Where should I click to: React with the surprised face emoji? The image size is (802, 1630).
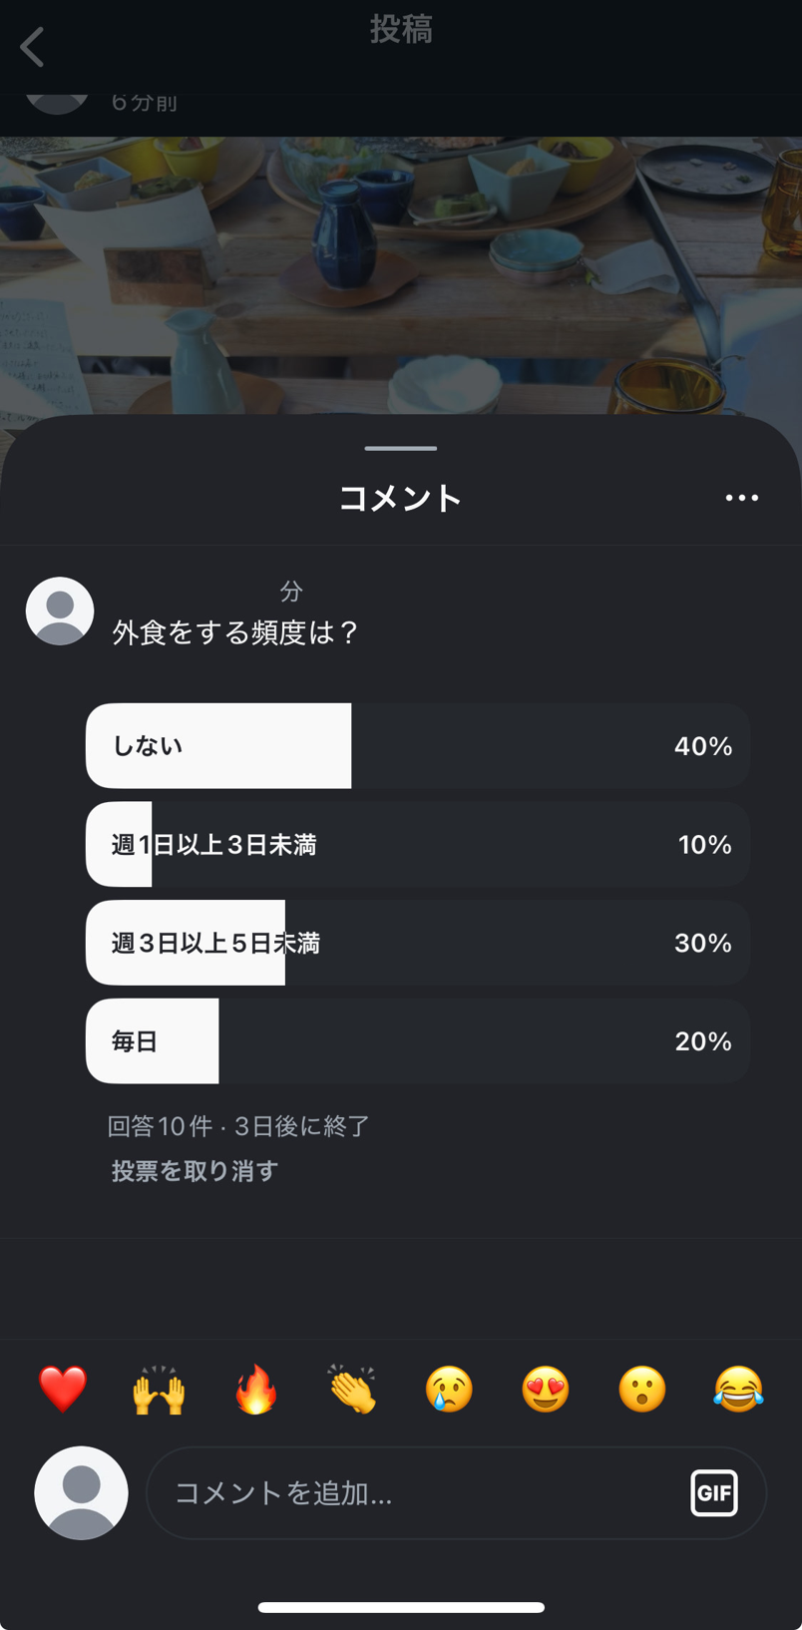point(642,1389)
